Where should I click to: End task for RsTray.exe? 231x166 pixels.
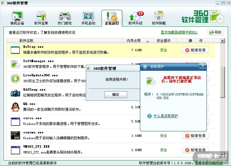(x=196, y=50)
